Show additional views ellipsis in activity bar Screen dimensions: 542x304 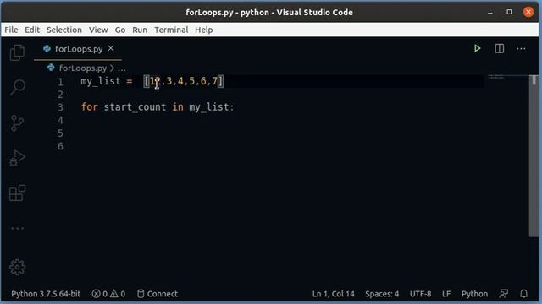[x=17, y=228]
